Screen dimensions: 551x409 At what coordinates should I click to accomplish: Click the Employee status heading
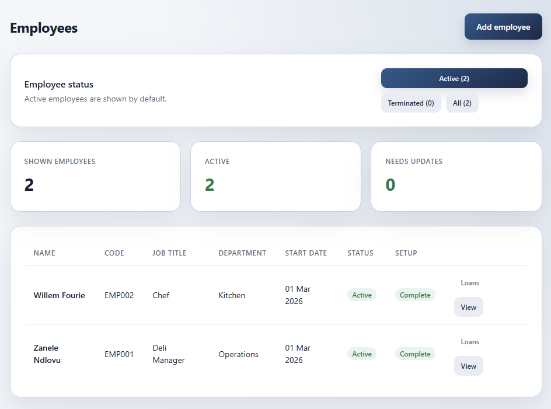pyautogui.click(x=59, y=85)
